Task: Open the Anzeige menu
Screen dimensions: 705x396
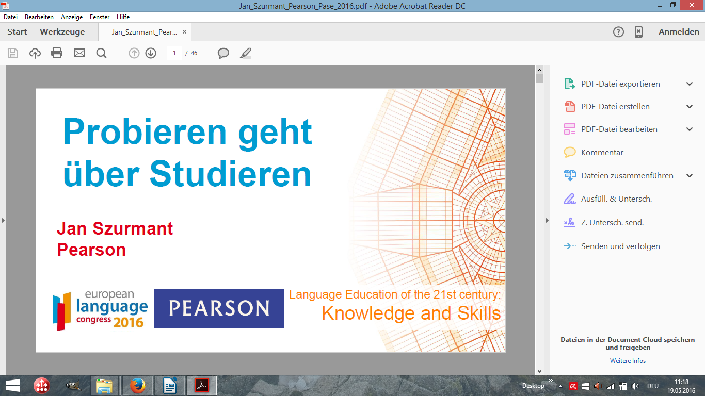Action: [72, 17]
